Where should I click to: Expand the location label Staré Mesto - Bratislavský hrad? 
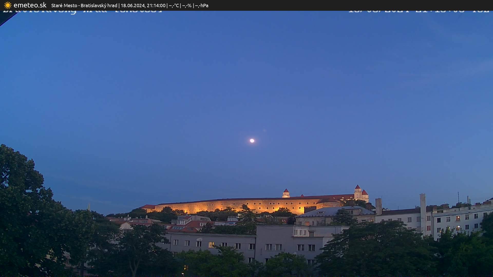[x=85, y=5]
